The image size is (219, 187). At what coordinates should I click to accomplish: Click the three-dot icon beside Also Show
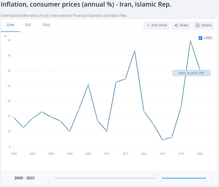tap(148, 25)
